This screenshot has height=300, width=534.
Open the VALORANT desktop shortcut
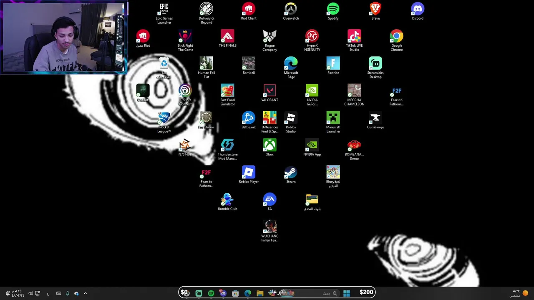[x=270, y=93]
